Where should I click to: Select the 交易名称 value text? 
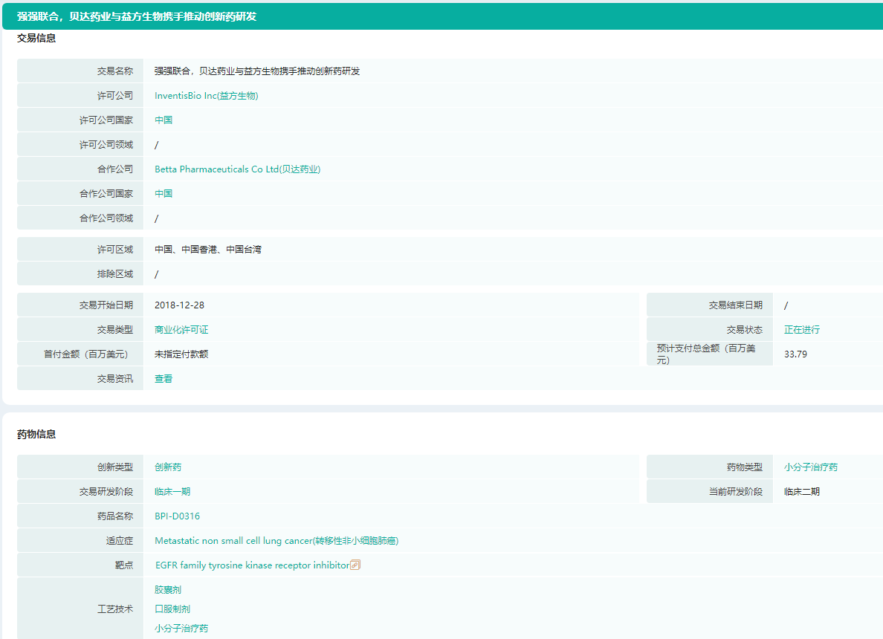click(256, 71)
